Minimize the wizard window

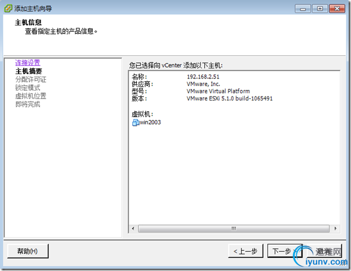click(302, 8)
